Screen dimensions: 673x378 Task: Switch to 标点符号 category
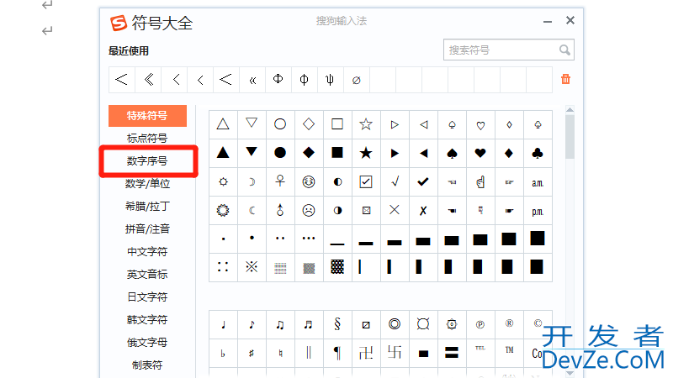point(147,138)
